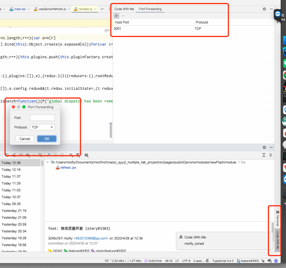Click the paw icon in status bar
Viewport: 286px width, 268px height.
[276, 261]
